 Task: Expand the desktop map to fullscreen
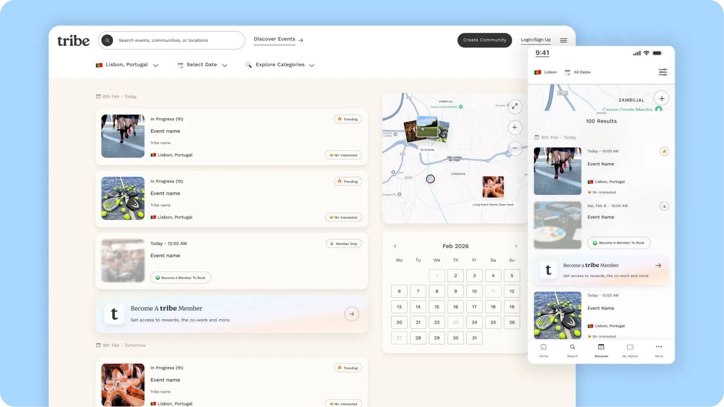click(515, 106)
